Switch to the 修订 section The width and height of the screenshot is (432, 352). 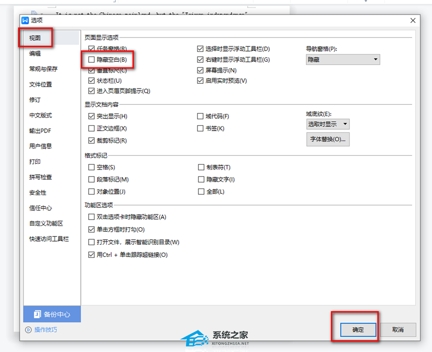pos(35,100)
